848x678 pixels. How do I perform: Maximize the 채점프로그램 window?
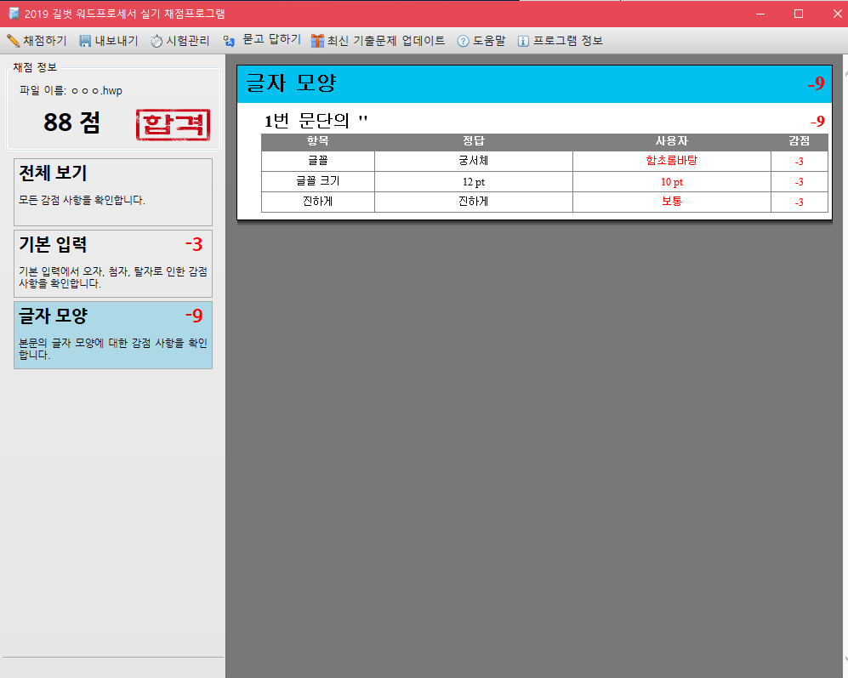pyautogui.click(x=799, y=14)
